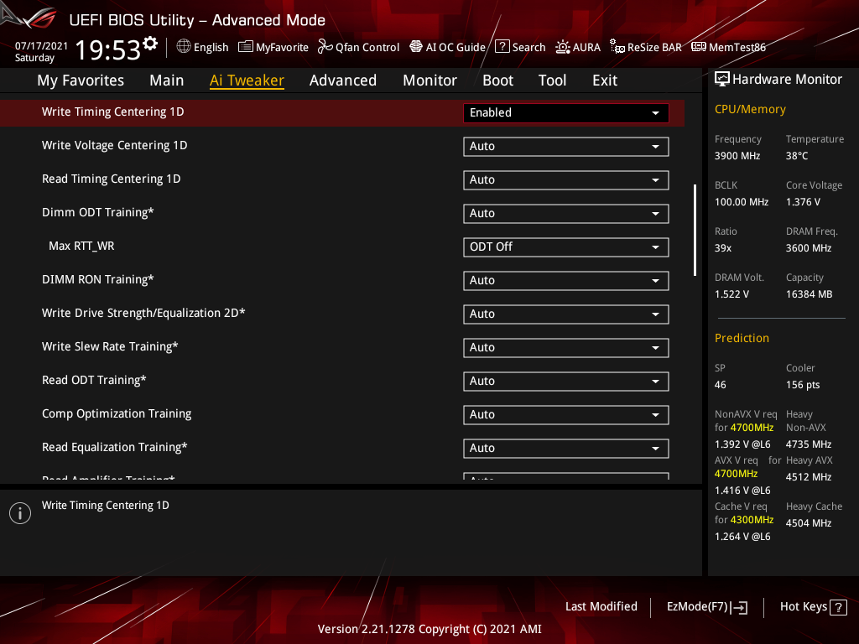Click the Last Modified button
Image resolution: width=859 pixels, height=644 pixels.
pyautogui.click(x=601, y=607)
